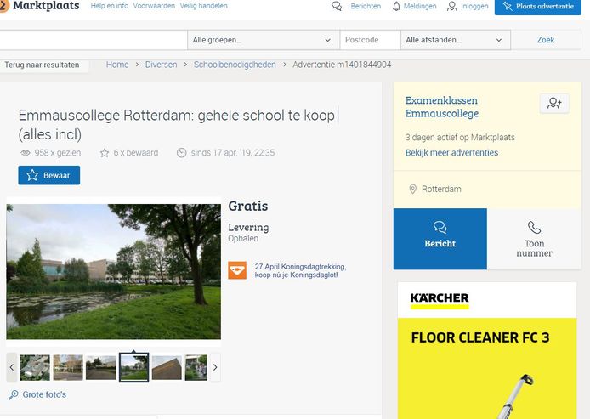Screen dimensions: 590x419
Task: Open the Meldingen bell icon
Action: coord(396,7)
